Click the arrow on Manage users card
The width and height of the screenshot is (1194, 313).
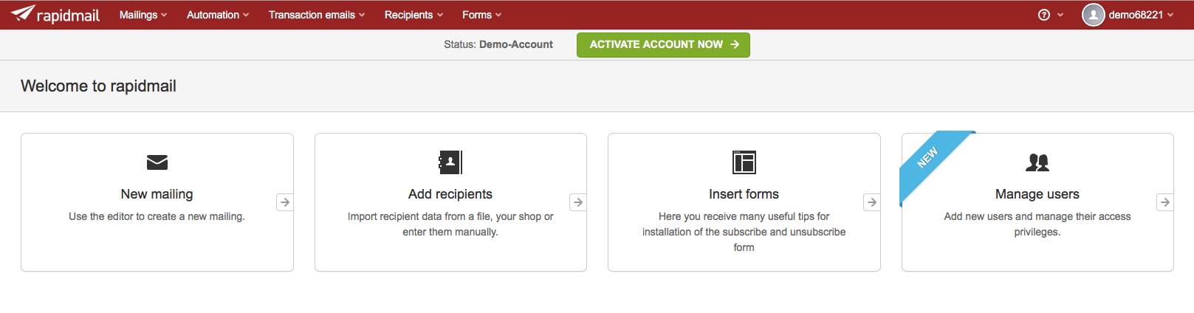(1165, 202)
